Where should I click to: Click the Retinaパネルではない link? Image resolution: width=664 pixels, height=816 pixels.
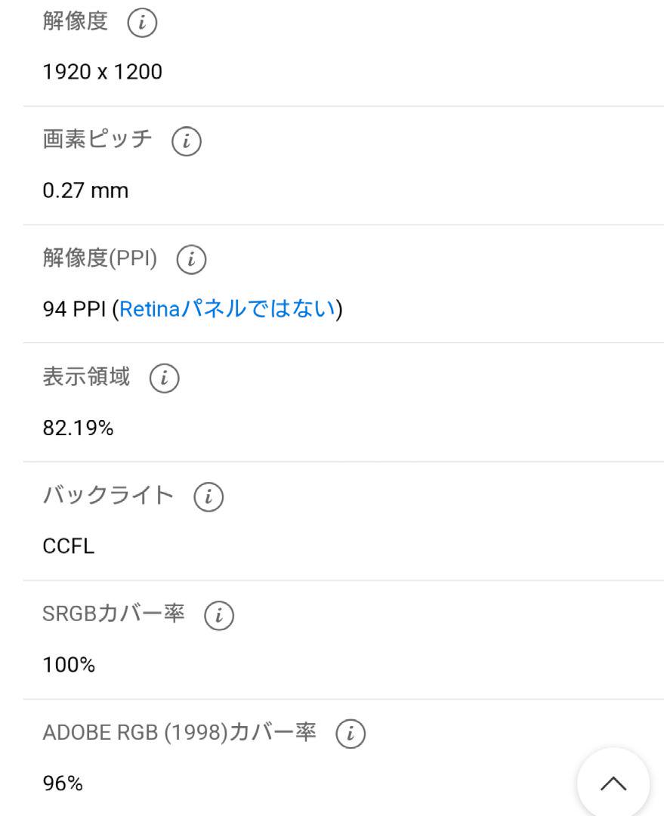point(227,308)
